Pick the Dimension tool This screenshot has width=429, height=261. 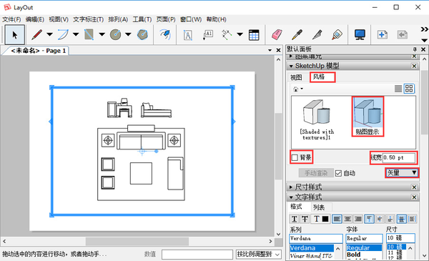point(227,35)
